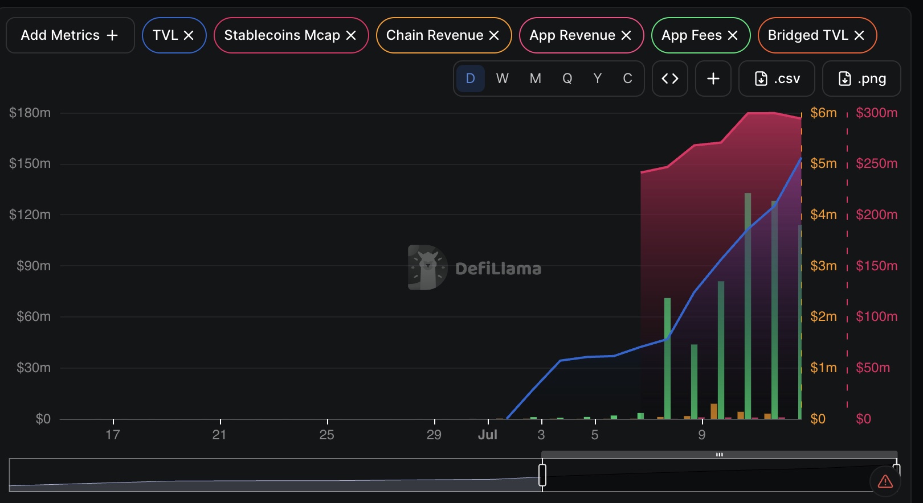Remove App Revenue metric with X icon
The image size is (923, 503).
click(x=626, y=35)
